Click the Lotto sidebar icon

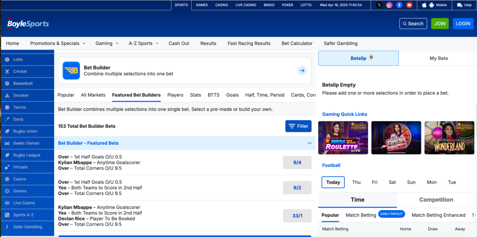click(x=7, y=60)
